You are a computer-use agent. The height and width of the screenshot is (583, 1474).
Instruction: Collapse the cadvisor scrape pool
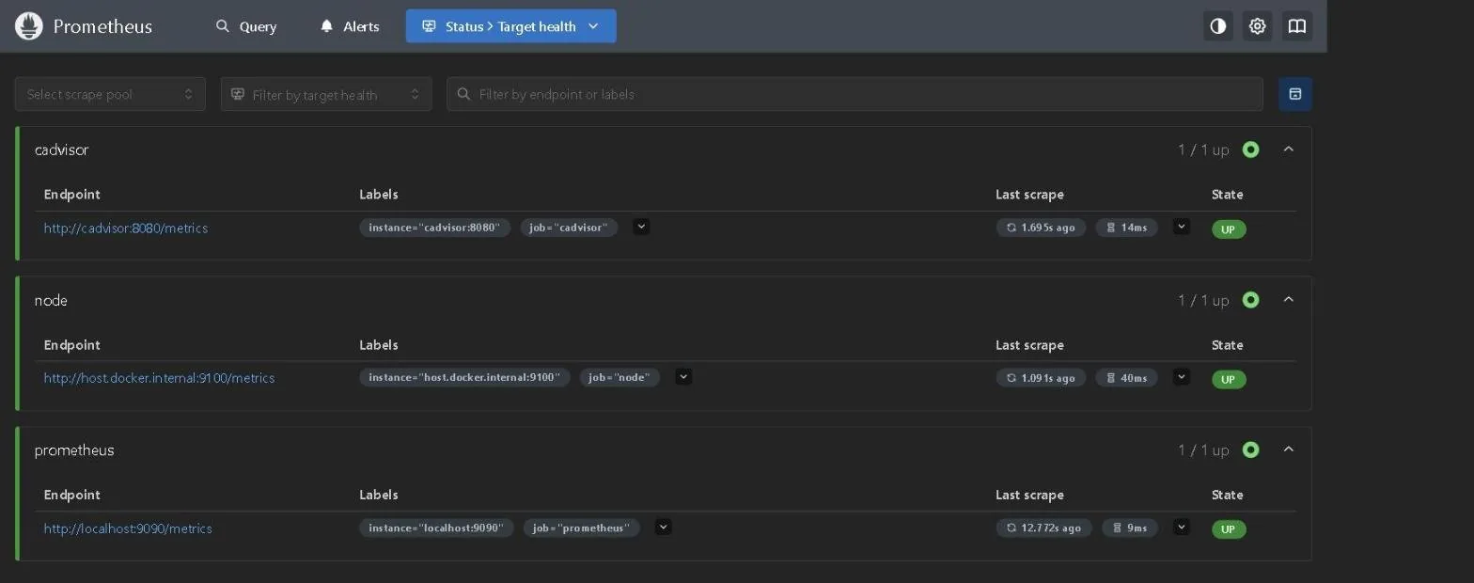(1289, 150)
